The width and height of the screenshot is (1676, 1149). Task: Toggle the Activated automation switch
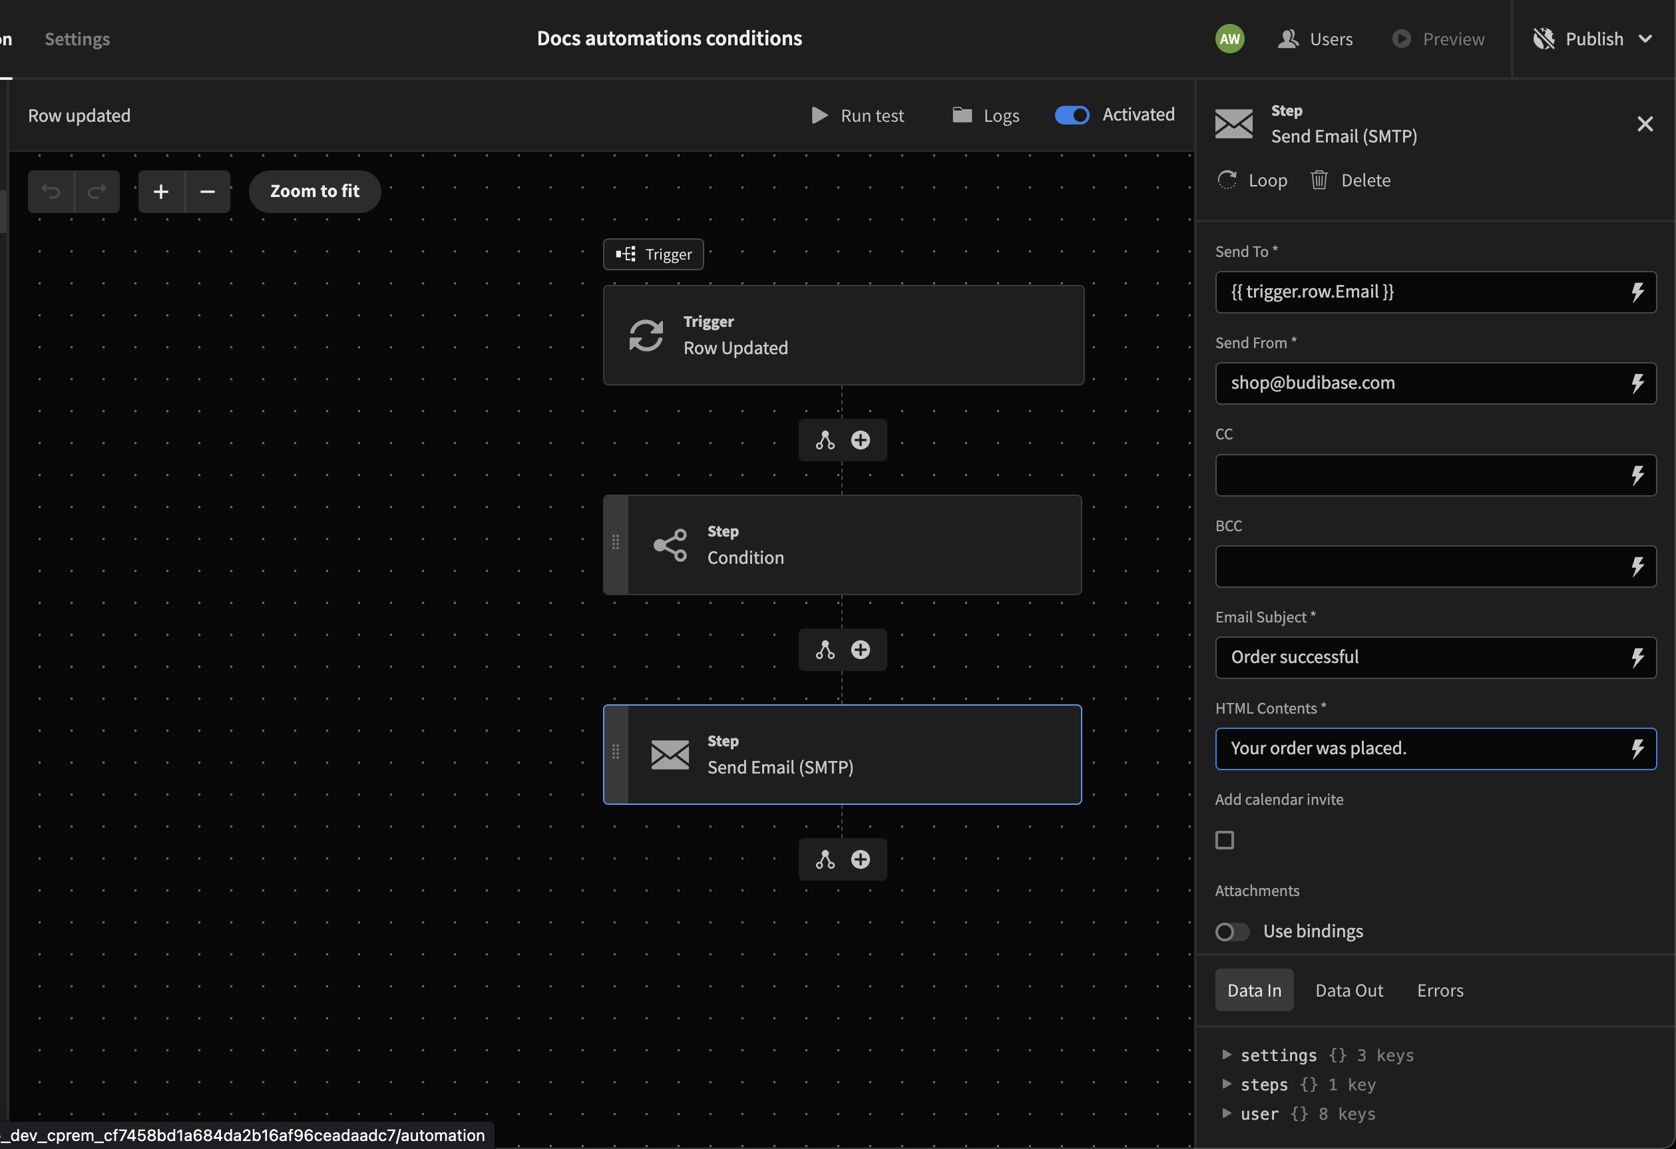pos(1072,115)
